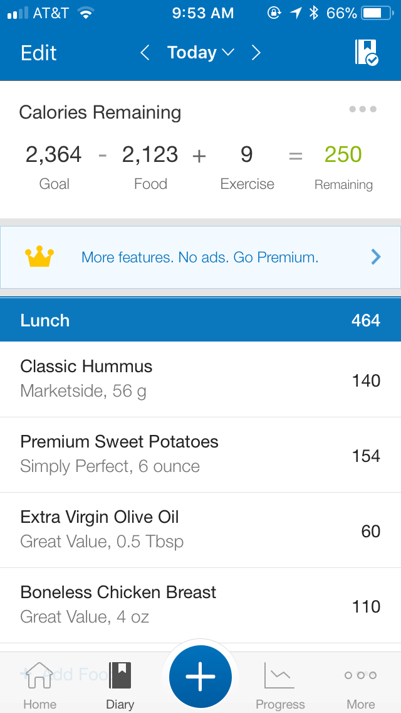The height and width of the screenshot is (713, 401).
Task: Select the Lunch meal header
Action: (200, 320)
